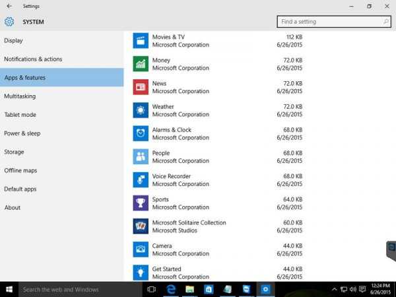
Task: Open the taskbar clock and date
Action: (x=380, y=289)
